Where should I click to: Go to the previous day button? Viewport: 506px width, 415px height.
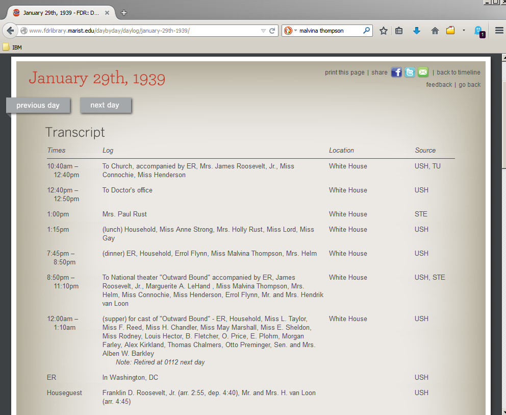pos(38,105)
